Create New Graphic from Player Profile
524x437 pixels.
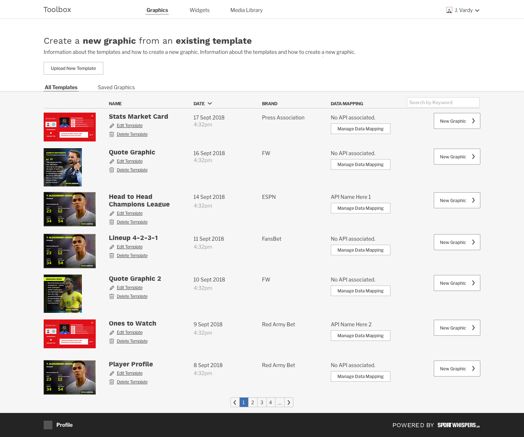tap(457, 369)
